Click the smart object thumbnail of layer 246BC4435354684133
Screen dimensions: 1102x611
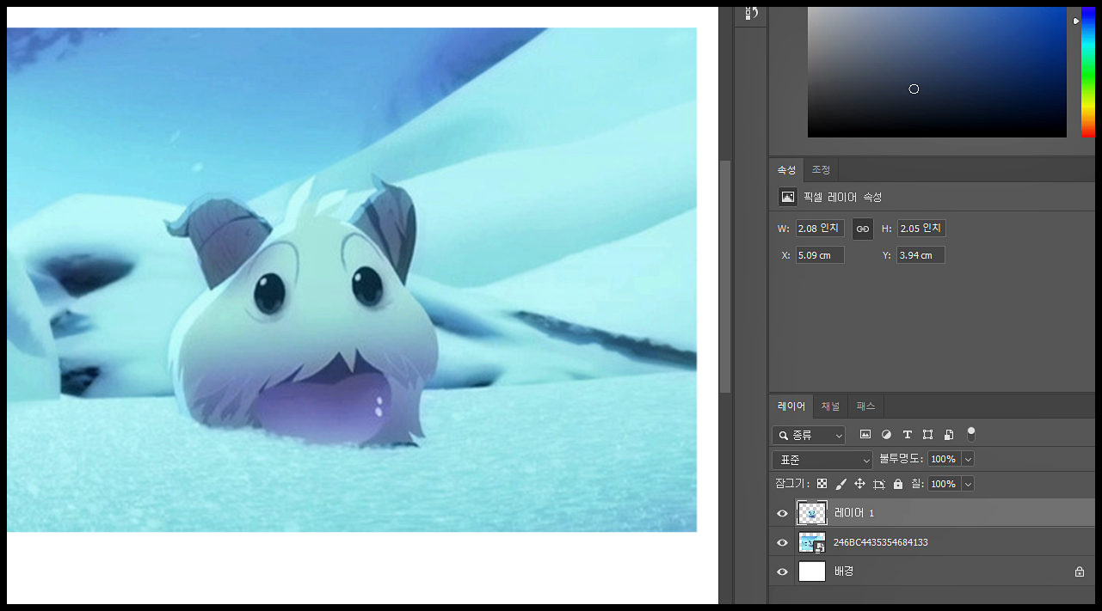click(812, 542)
